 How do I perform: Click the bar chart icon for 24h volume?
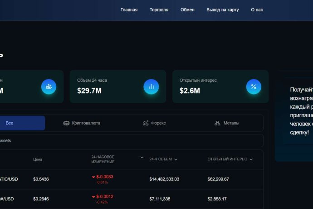click(x=151, y=87)
